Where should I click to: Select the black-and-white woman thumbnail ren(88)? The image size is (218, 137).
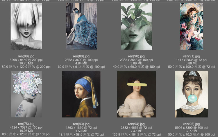pos(26,26)
